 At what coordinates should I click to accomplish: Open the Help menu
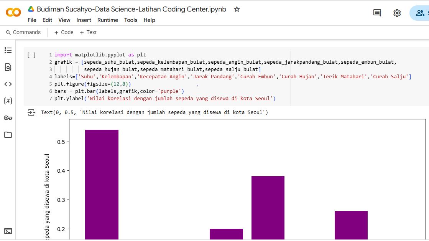coord(150,20)
